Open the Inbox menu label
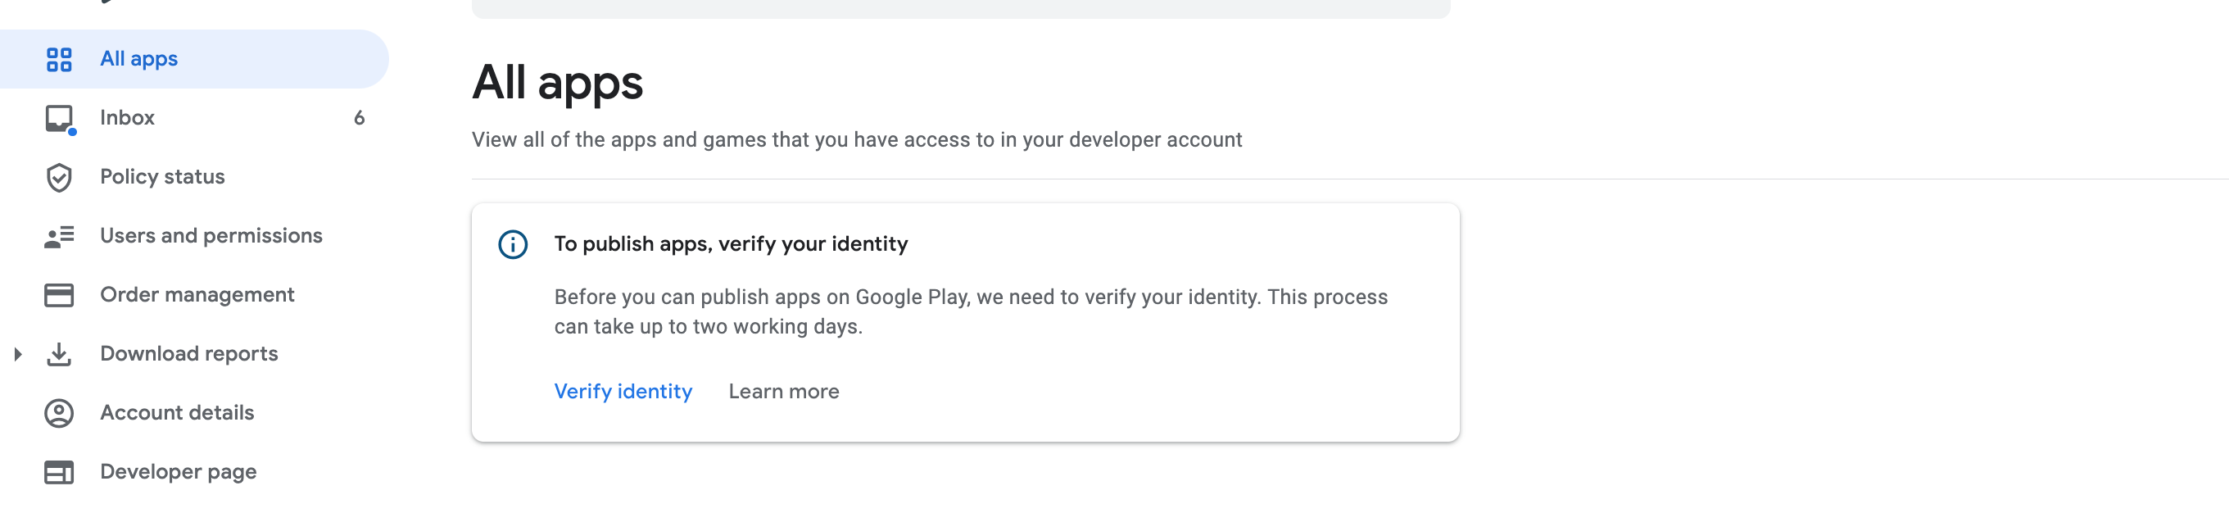The width and height of the screenshot is (2229, 513). tap(127, 118)
